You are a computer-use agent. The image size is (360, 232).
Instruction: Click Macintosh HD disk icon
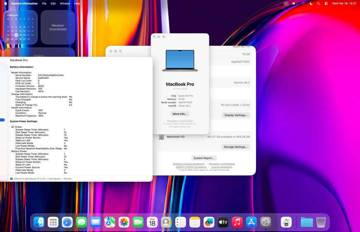[x=161, y=137]
